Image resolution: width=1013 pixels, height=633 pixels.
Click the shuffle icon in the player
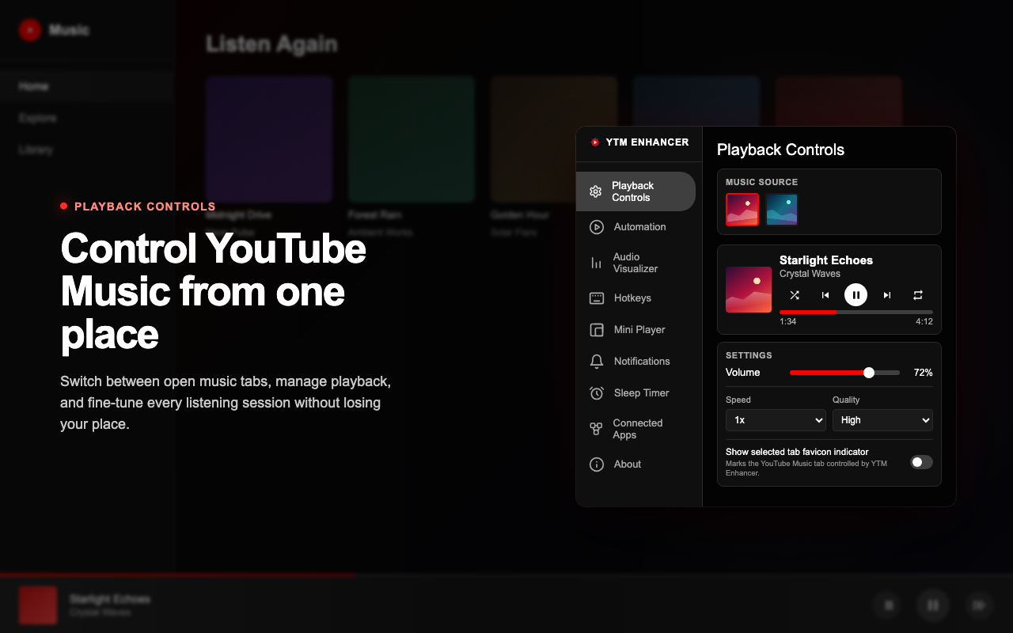point(795,295)
